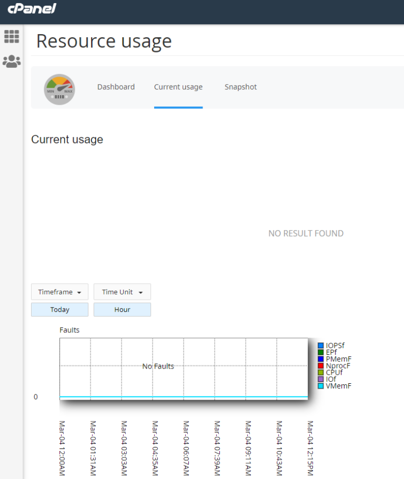Switch to the Dashboard tab

click(x=116, y=87)
